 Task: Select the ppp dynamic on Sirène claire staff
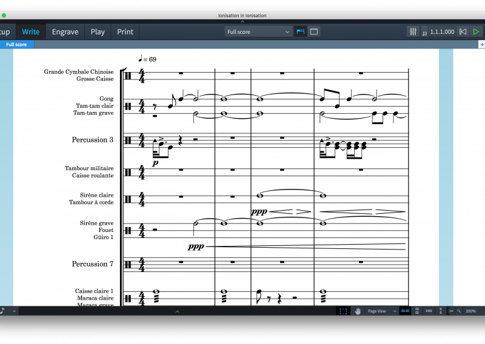259,211
